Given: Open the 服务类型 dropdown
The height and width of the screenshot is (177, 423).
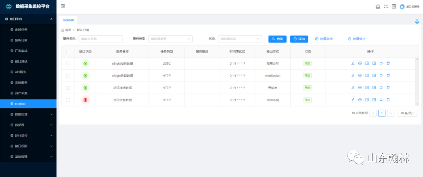Looking at the screenshot, I should click(x=170, y=39).
